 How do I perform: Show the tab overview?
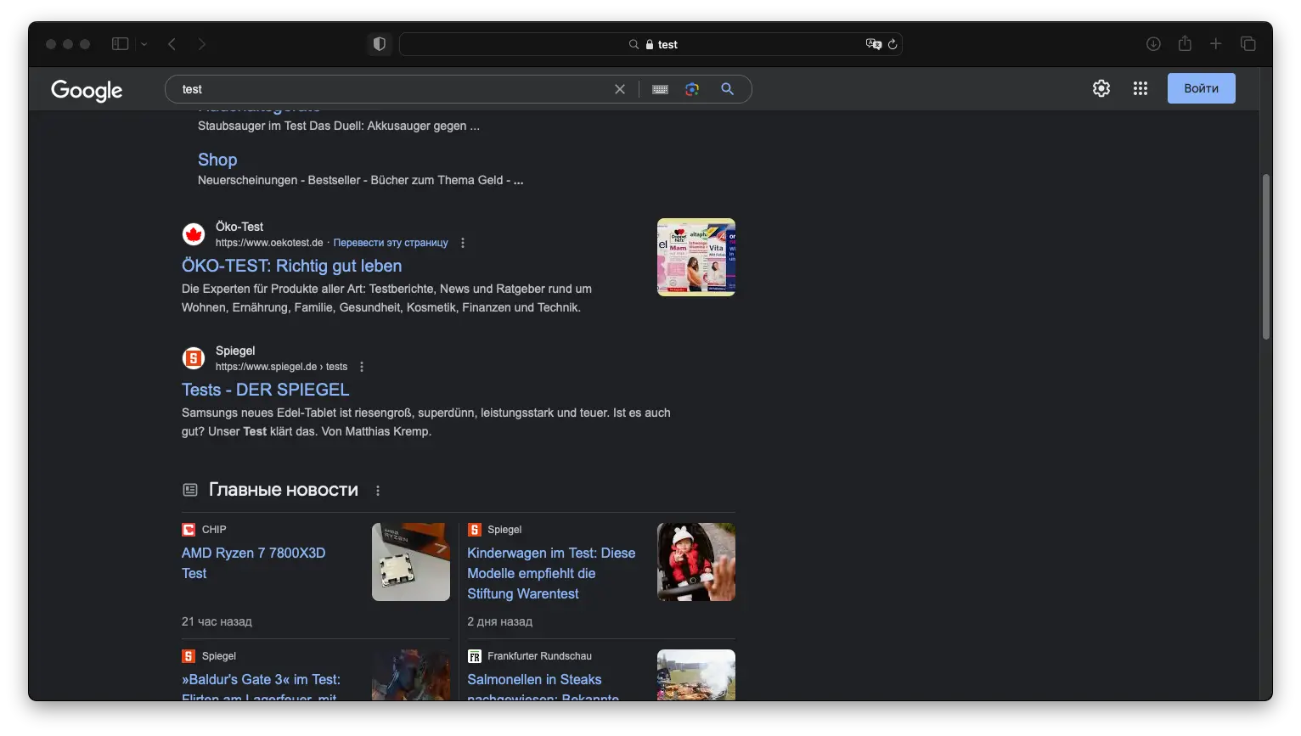click(x=1247, y=44)
